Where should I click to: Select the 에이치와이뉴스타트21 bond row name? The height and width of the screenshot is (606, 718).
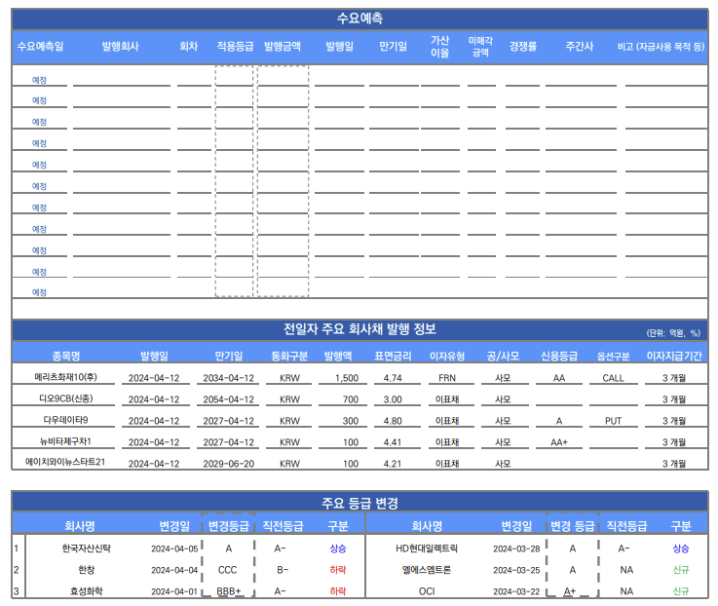[65, 462]
